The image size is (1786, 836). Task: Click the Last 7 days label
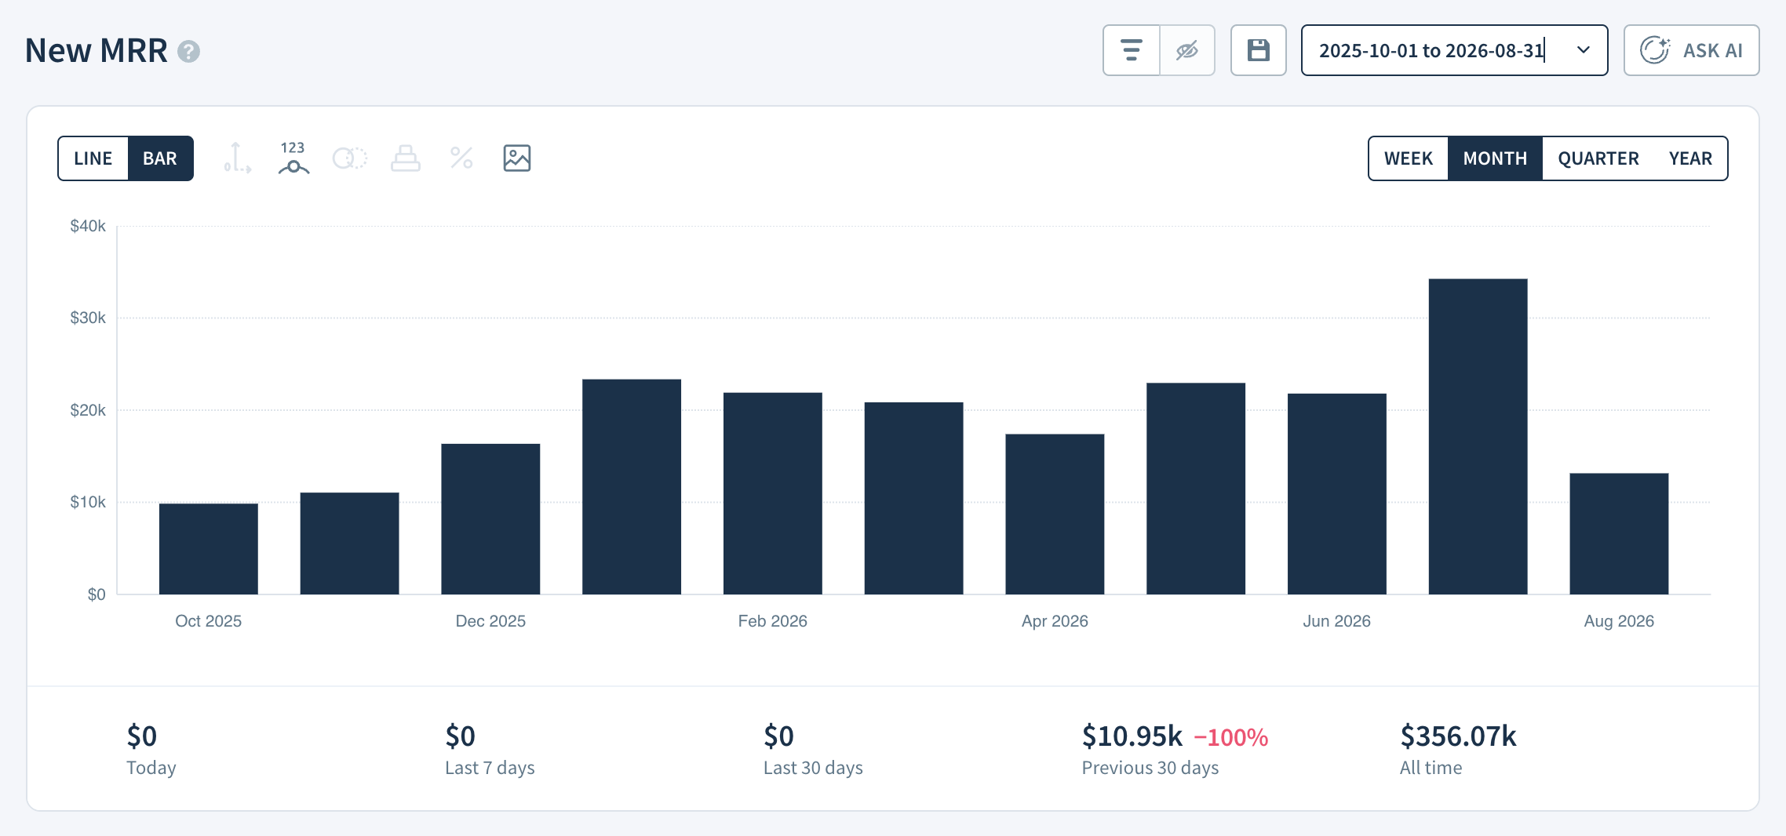pyautogui.click(x=490, y=768)
